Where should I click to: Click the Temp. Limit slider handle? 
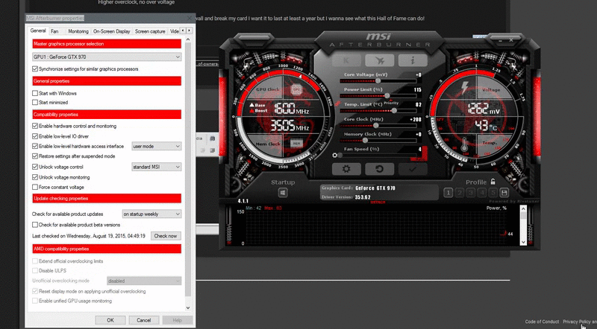pyautogui.click(x=394, y=111)
